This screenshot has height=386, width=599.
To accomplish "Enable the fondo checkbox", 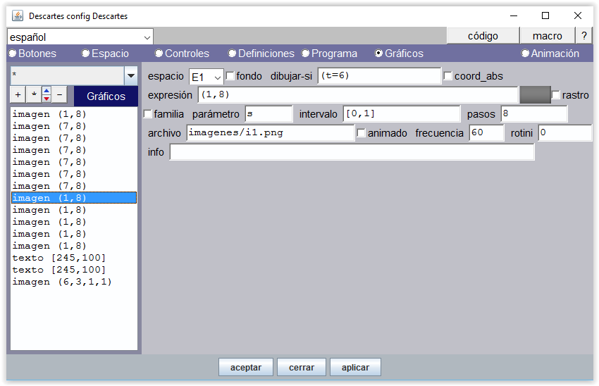I will coord(230,76).
